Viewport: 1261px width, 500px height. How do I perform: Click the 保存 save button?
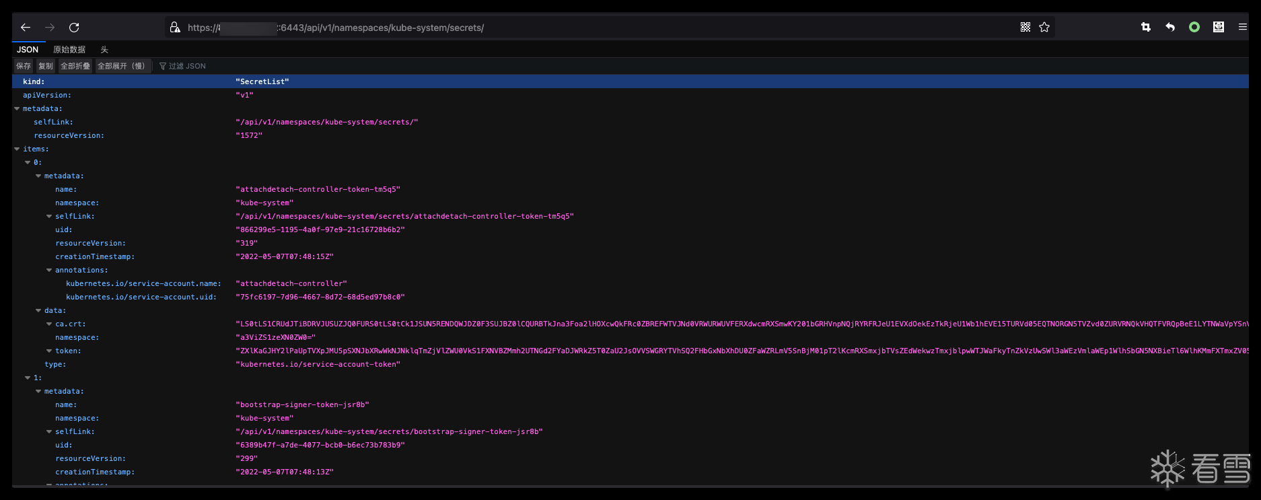tap(24, 66)
